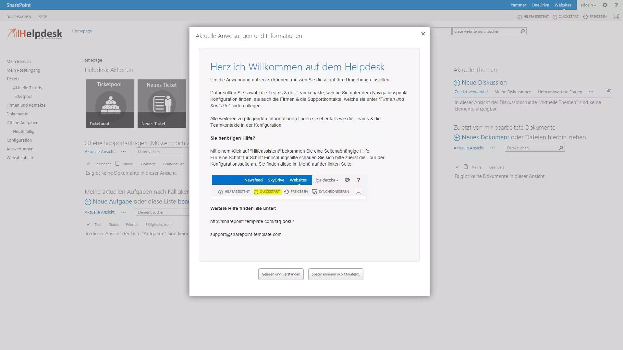Open the settings gear in top bar

(x=605, y=5)
